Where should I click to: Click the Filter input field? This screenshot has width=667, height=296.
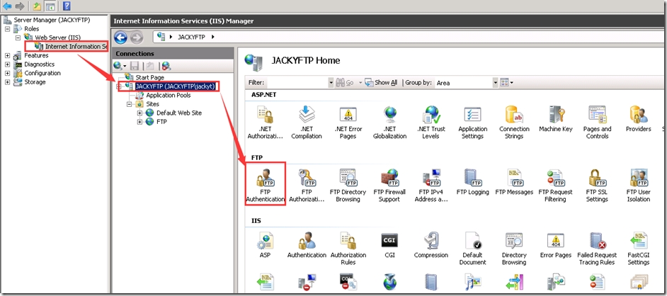click(x=297, y=83)
